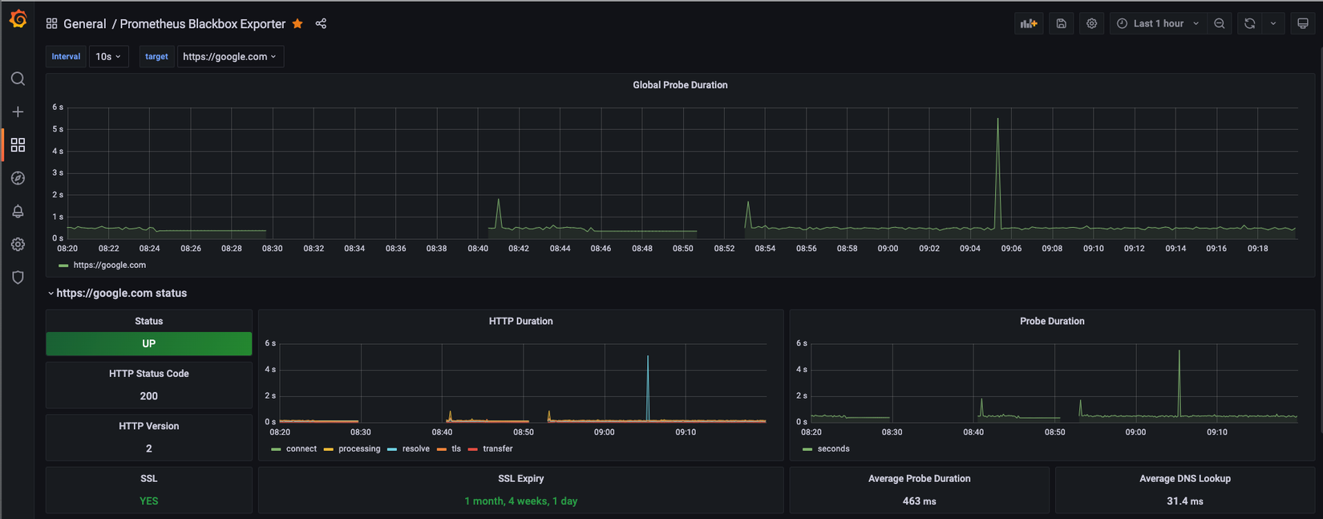Click the 31.4 ms DNS lookup value

click(x=1185, y=501)
